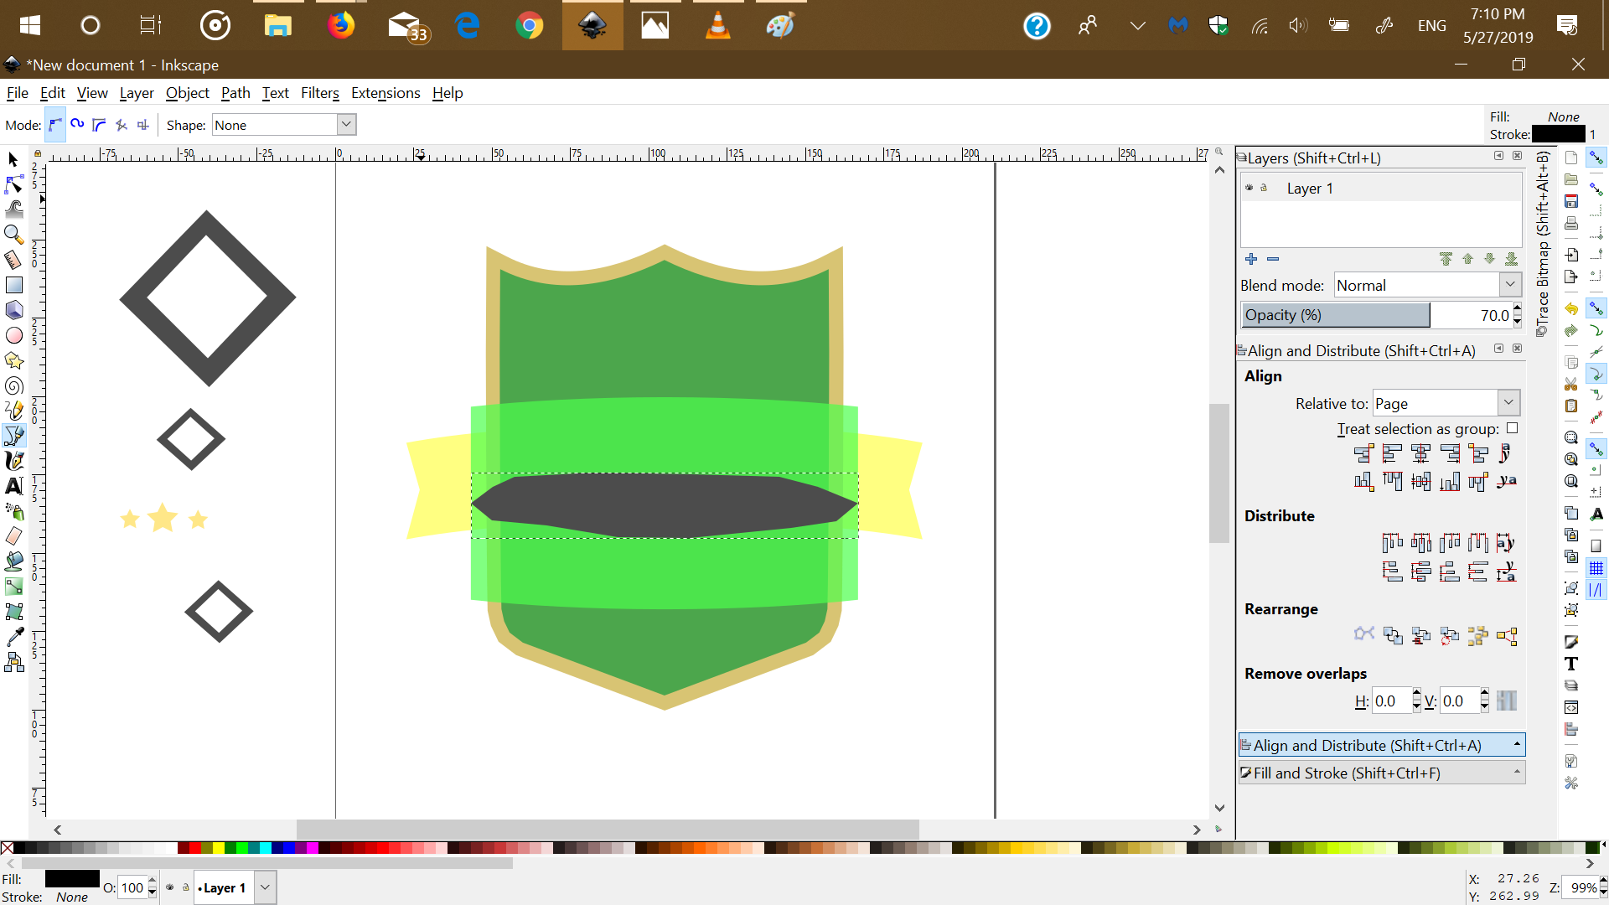Pick the Rectangle tool
This screenshot has width=1609, height=905.
coord(13,285)
